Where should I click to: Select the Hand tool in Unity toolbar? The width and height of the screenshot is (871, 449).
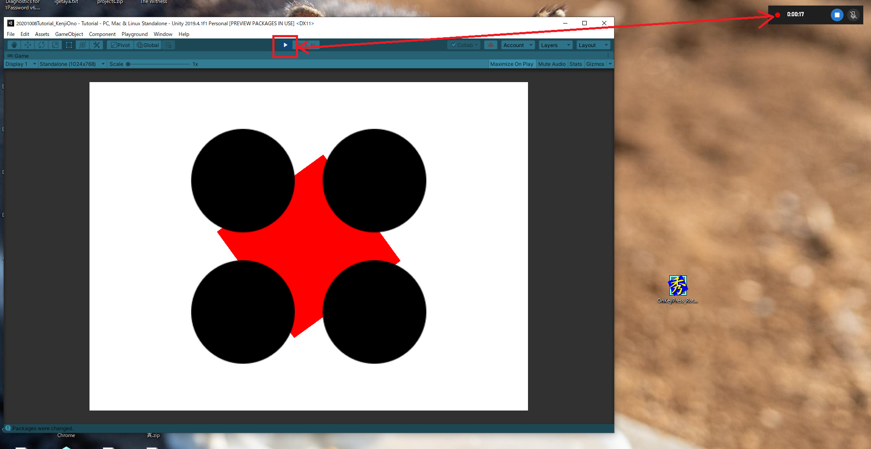pos(14,45)
